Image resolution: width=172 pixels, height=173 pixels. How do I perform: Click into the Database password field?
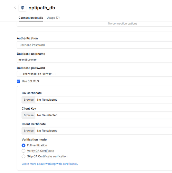(94, 74)
